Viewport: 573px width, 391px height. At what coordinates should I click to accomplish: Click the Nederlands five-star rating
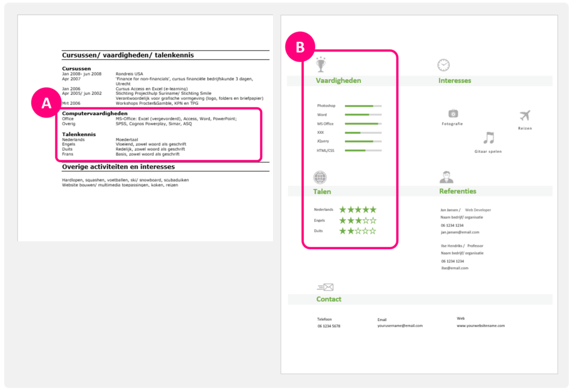[358, 210]
